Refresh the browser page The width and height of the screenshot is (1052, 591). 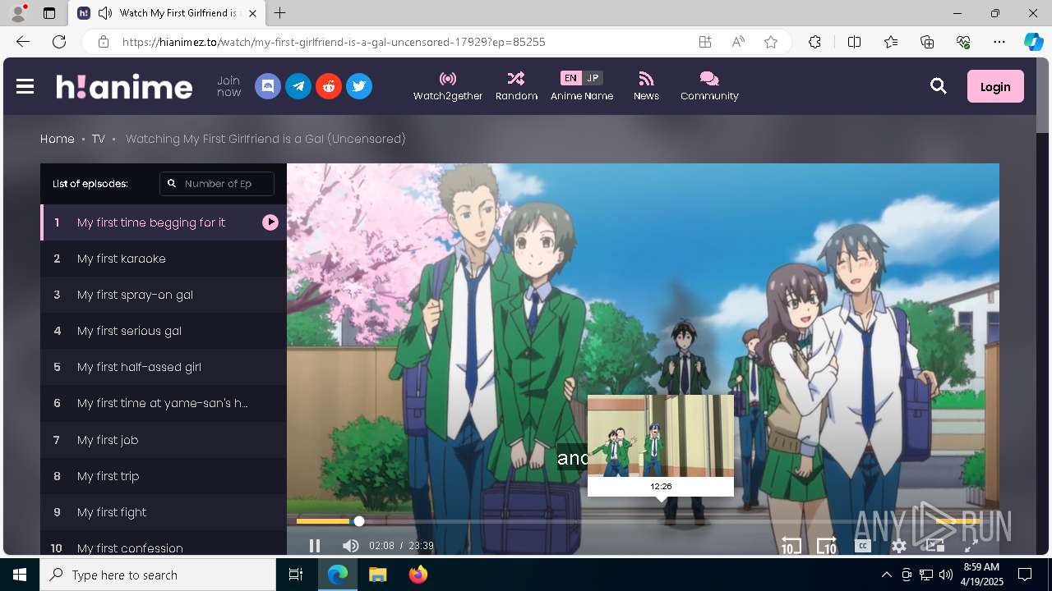coord(59,42)
